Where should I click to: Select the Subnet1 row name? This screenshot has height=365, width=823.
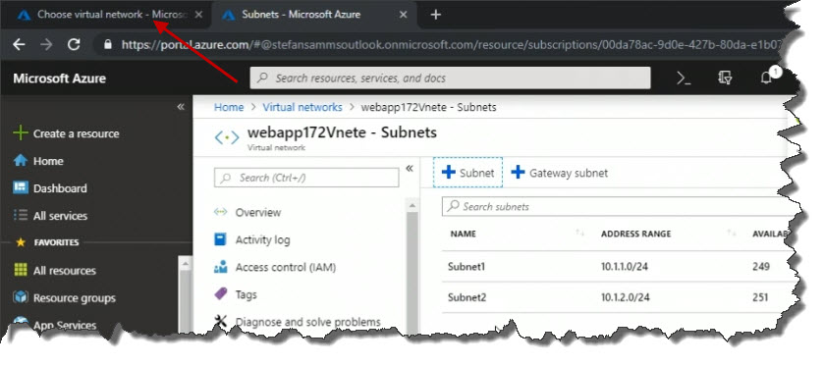(466, 267)
